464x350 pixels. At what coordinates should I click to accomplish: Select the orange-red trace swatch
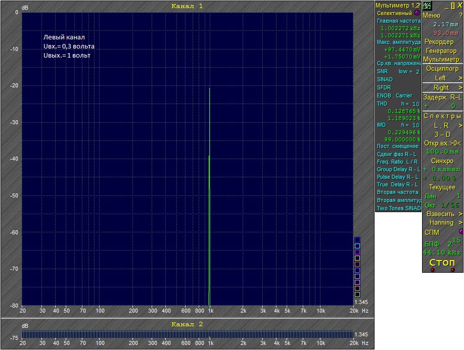[x=357, y=264]
